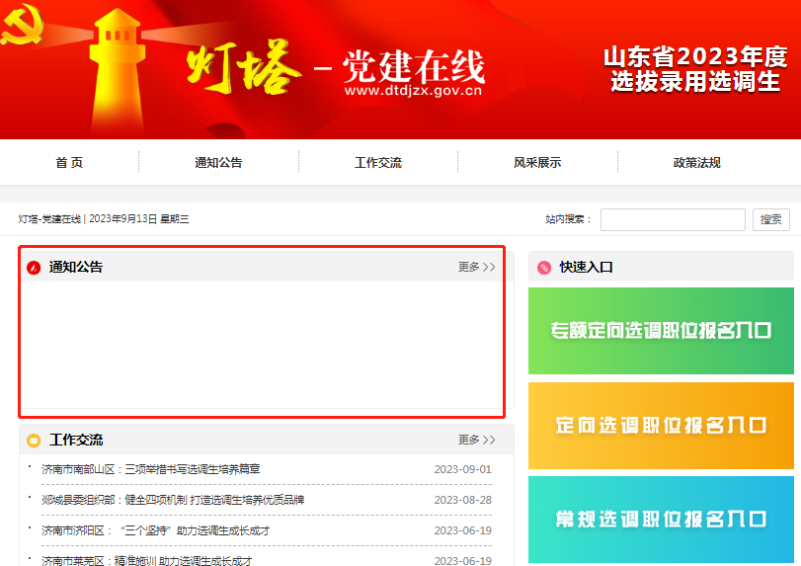
Task: Open 更多 link in 工作交流 section
Action: tap(477, 440)
